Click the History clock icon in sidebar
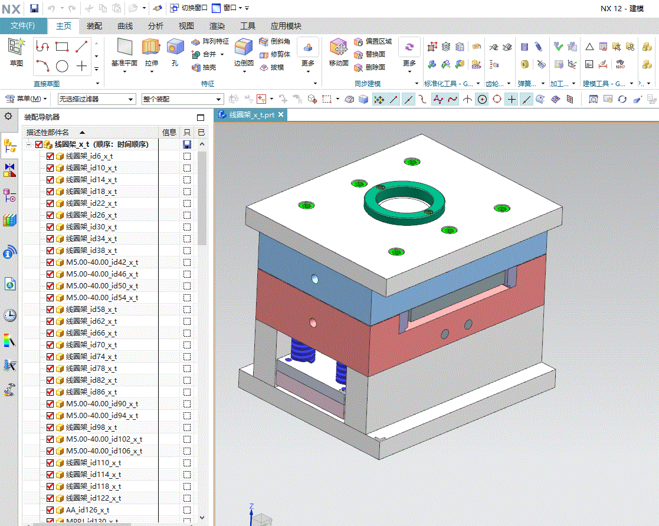The width and height of the screenshot is (659, 526). (10, 315)
